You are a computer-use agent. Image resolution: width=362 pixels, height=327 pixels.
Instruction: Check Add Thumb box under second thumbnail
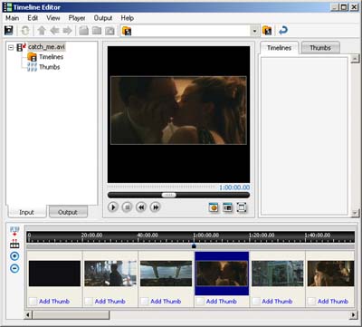89,302
